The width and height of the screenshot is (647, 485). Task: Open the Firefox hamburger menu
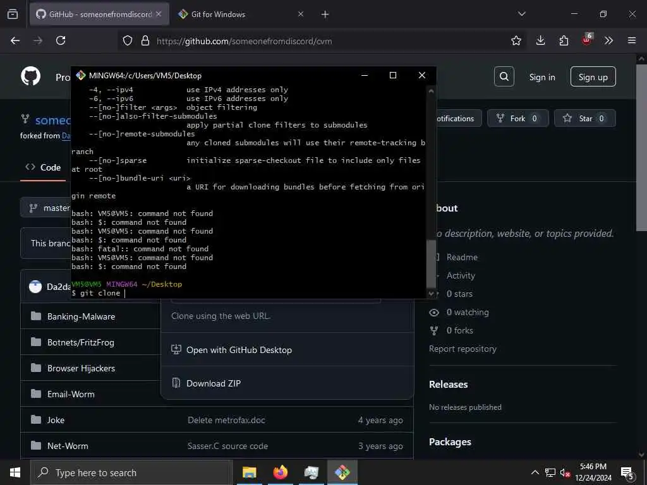tap(632, 41)
